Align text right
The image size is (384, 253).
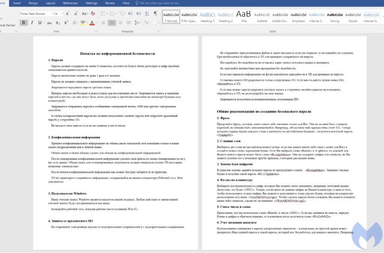click(x=120, y=23)
